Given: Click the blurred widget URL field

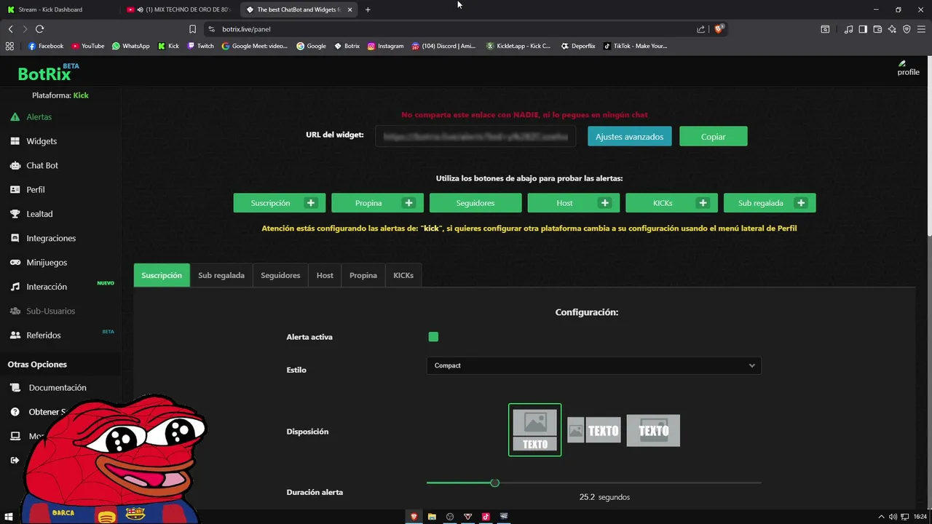Looking at the screenshot, I should 475,136.
